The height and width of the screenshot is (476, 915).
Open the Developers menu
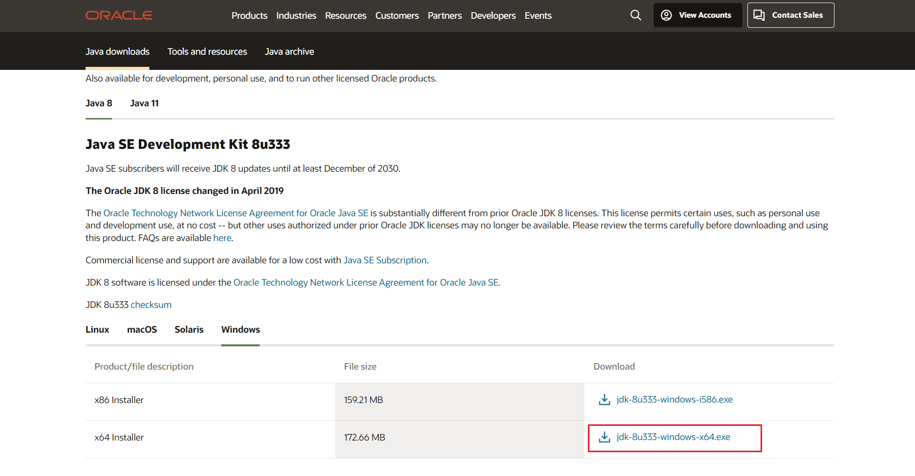point(493,16)
